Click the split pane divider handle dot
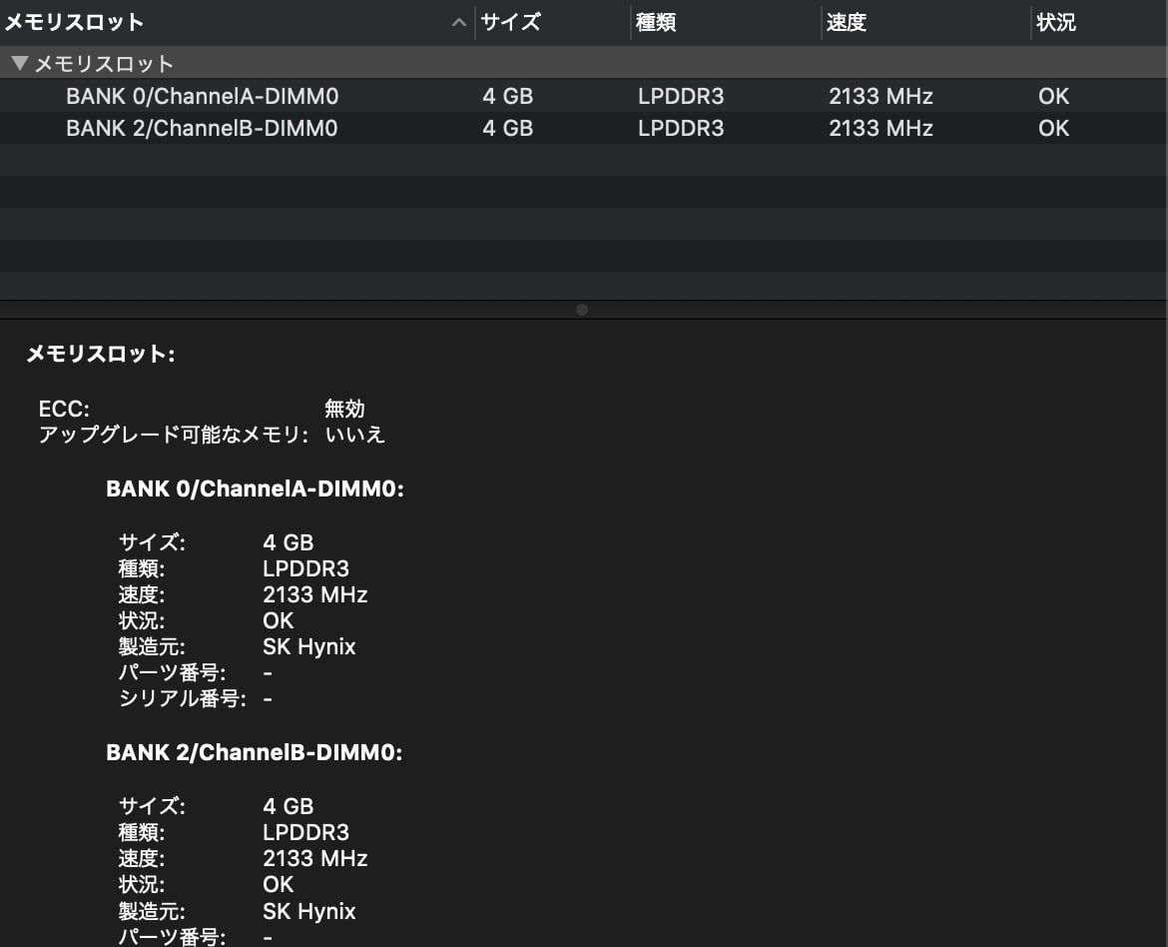Image resolution: width=1168 pixels, height=947 pixels. coord(582,310)
